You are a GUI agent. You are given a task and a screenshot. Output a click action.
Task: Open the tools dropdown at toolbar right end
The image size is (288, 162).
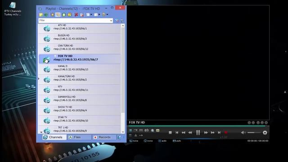point(105,15)
